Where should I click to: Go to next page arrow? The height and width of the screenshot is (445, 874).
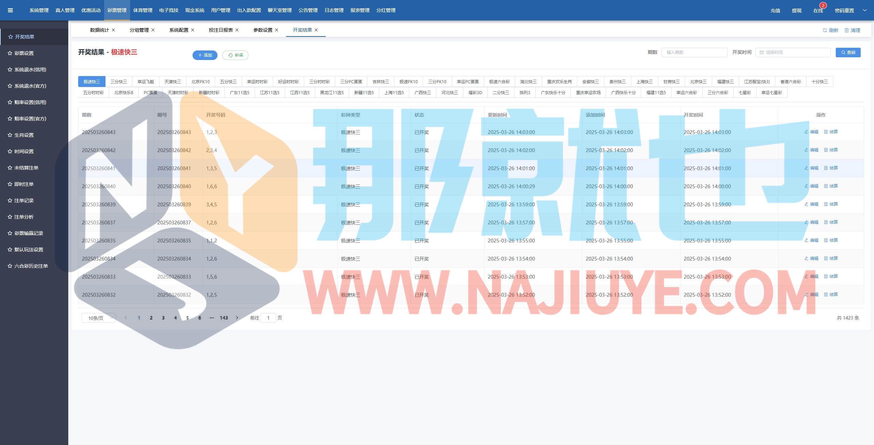(x=237, y=318)
